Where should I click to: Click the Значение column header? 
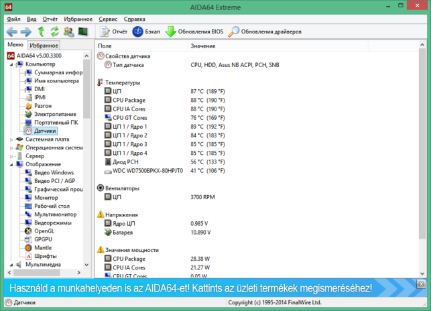[278, 46]
